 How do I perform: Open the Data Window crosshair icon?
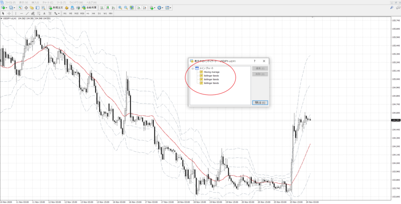pos(26,8)
